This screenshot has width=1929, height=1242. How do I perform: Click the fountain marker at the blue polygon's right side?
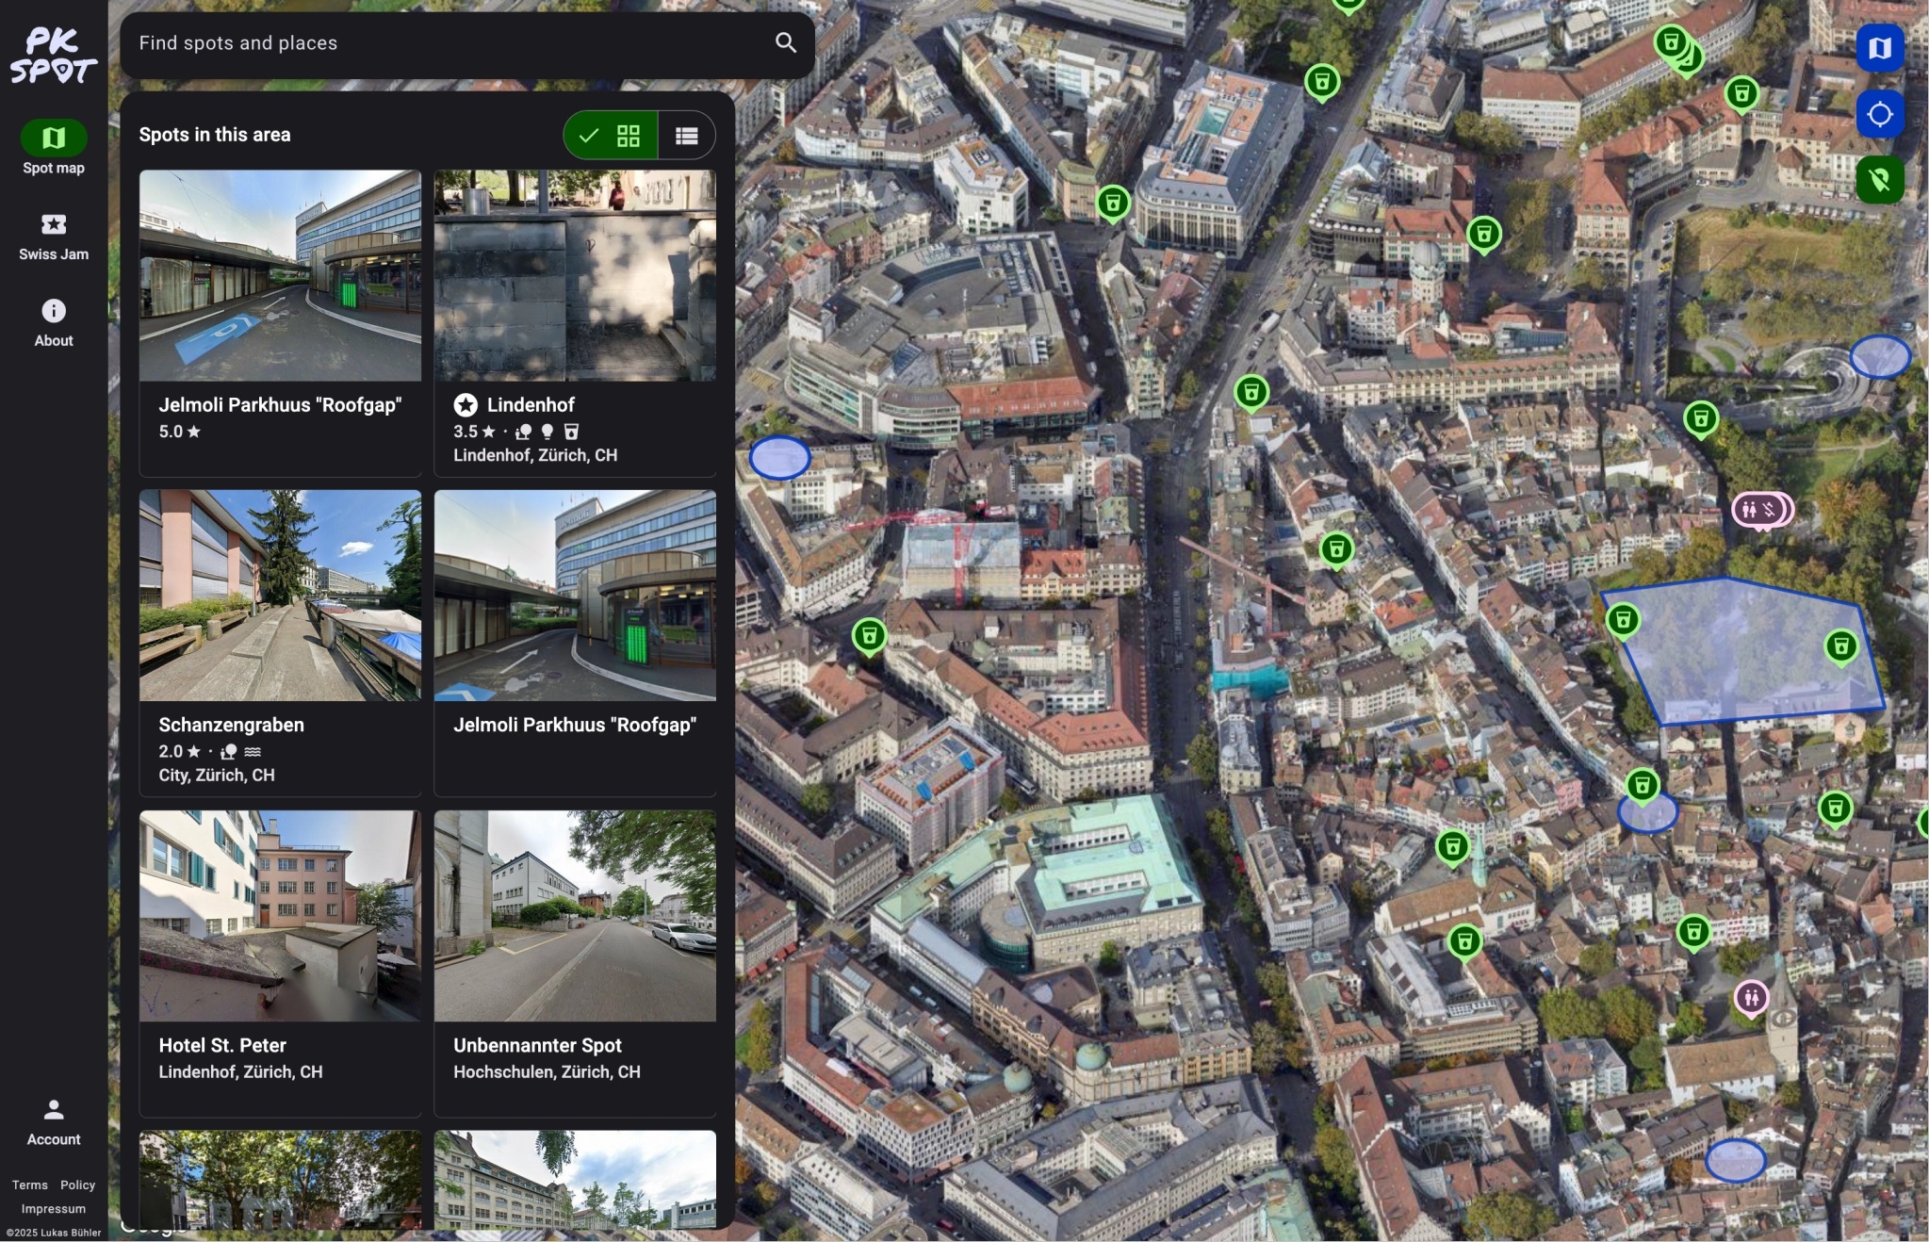[1841, 647]
